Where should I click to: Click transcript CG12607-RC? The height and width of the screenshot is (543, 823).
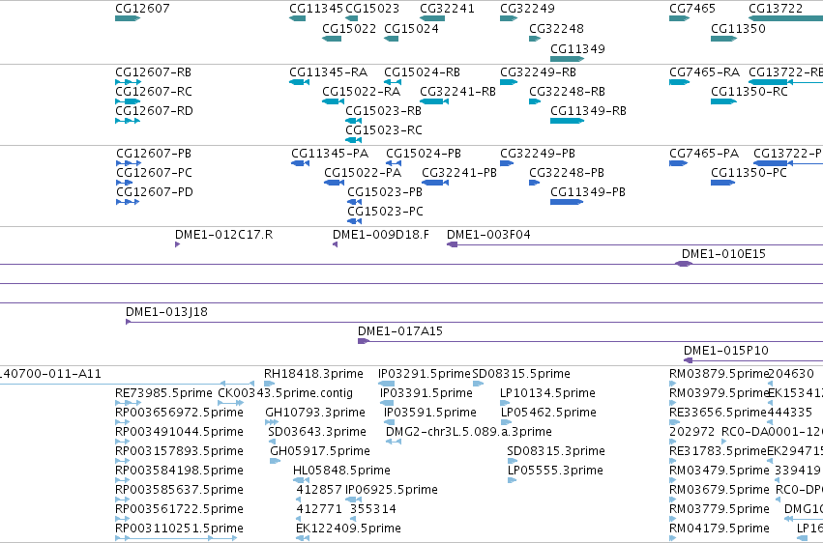128,101
